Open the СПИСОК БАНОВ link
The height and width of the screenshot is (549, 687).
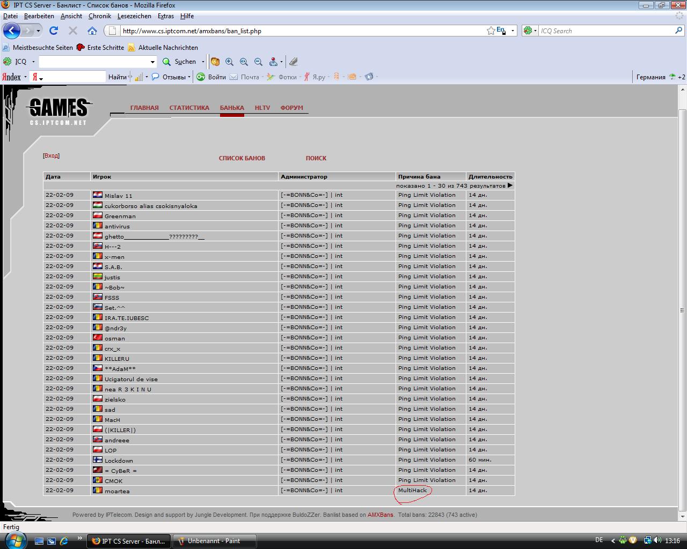click(242, 158)
